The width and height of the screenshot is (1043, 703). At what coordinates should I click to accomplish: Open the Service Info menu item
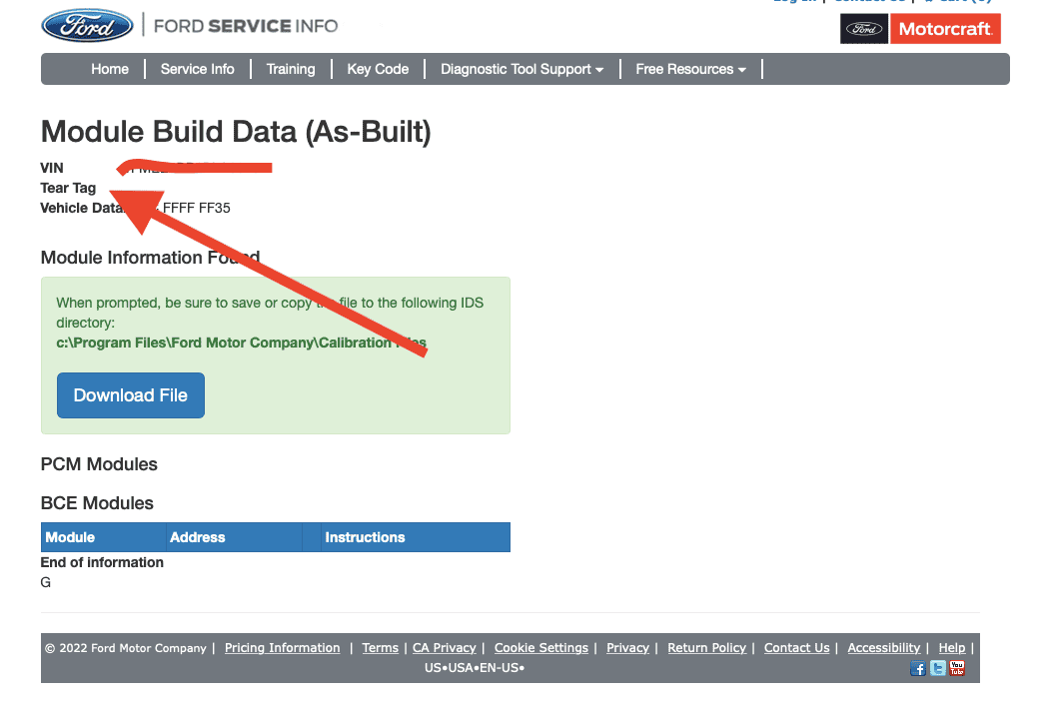click(x=197, y=69)
